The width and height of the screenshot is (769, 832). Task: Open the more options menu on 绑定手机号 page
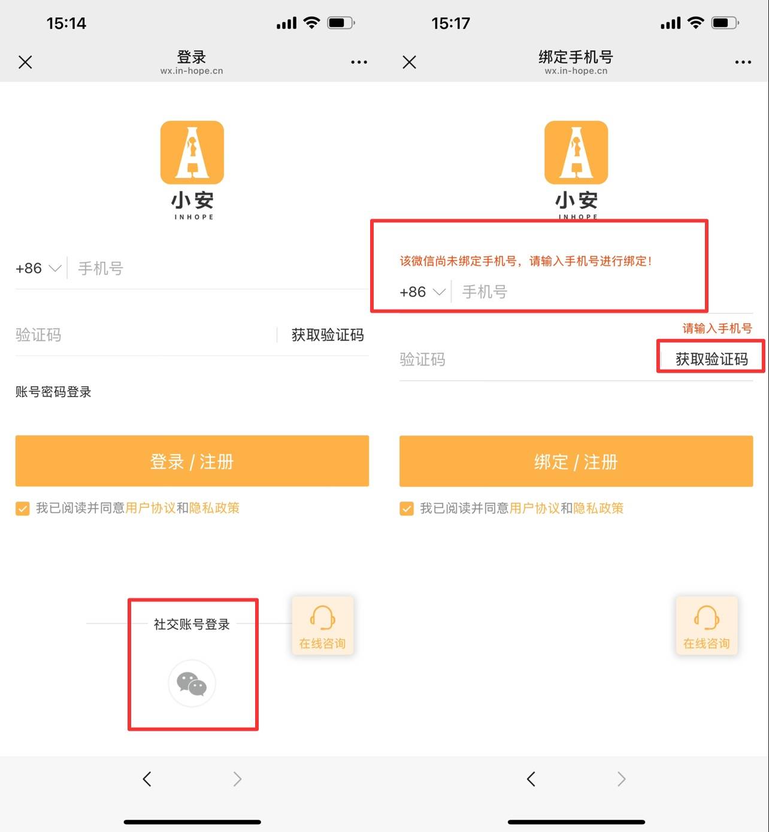coord(743,62)
